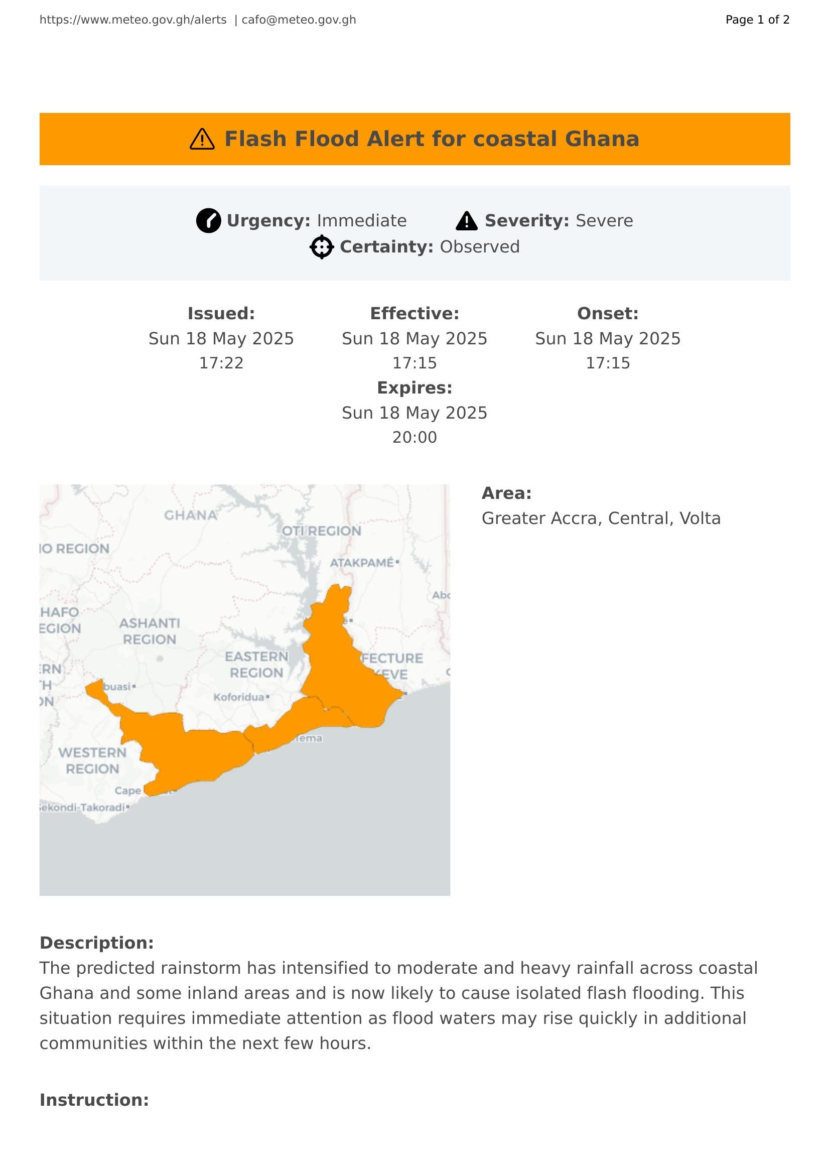Click the Description heading

[x=96, y=943]
